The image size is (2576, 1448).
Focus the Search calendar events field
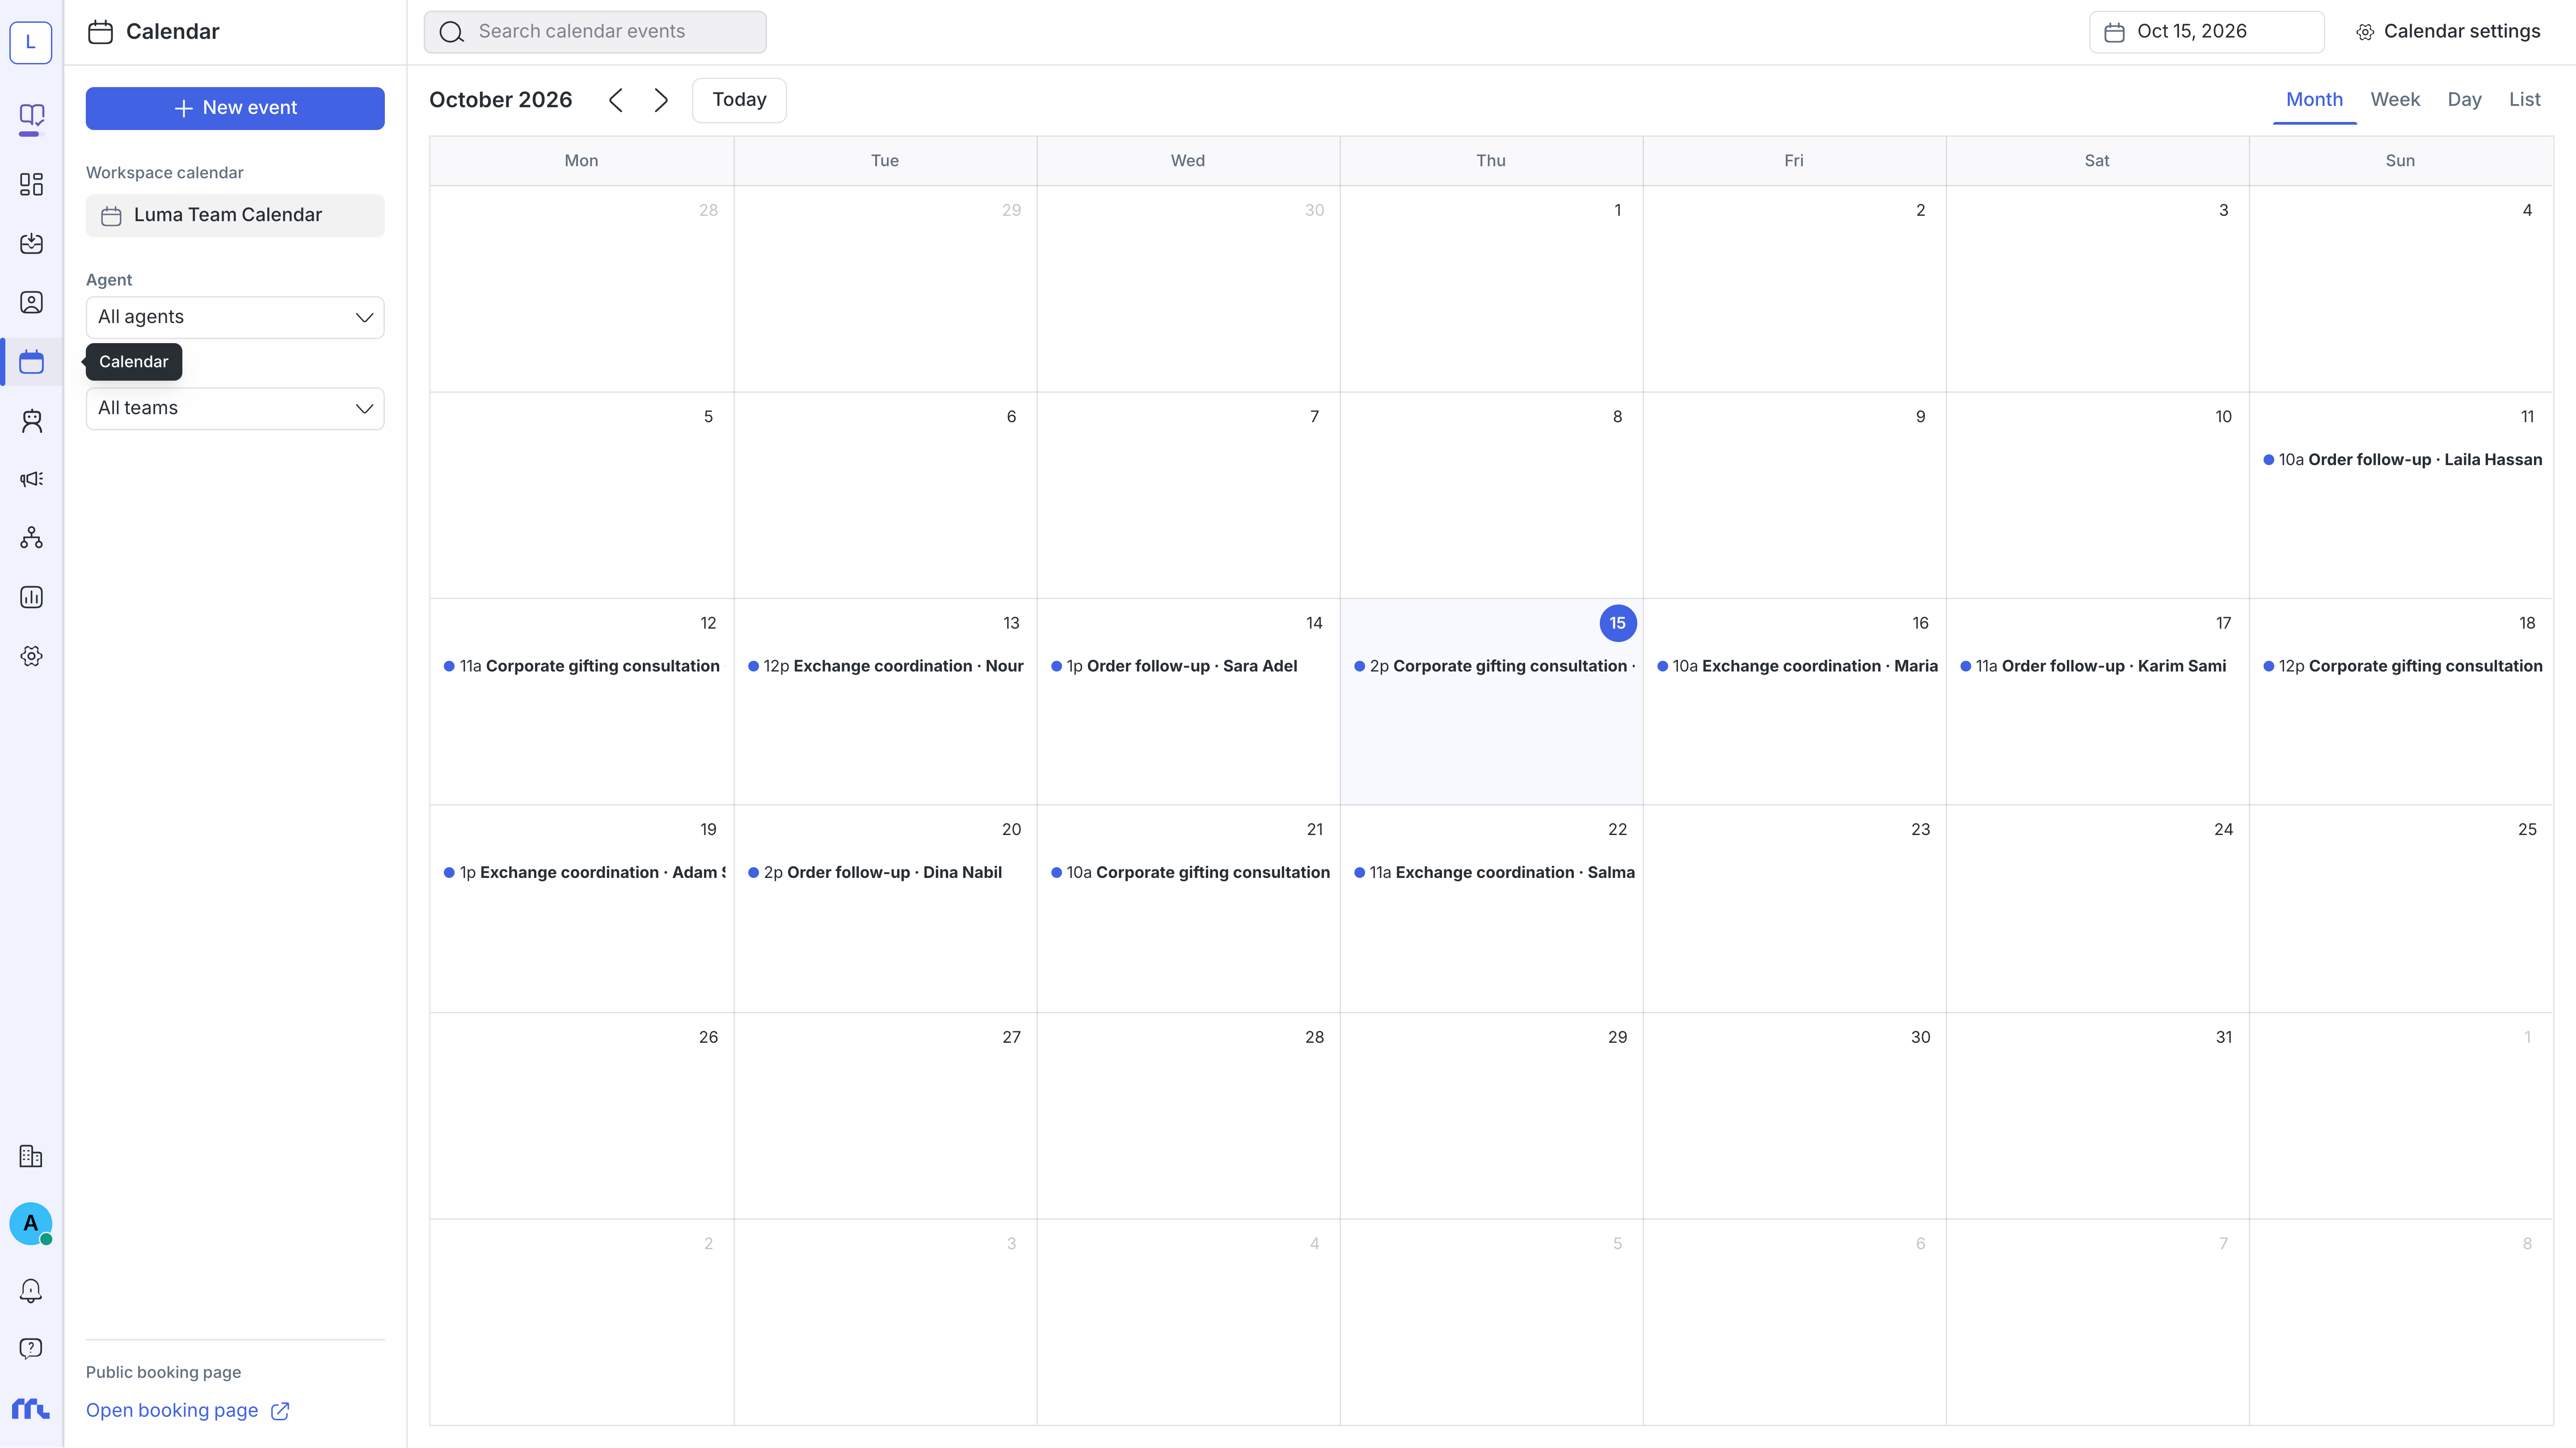(x=595, y=32)
